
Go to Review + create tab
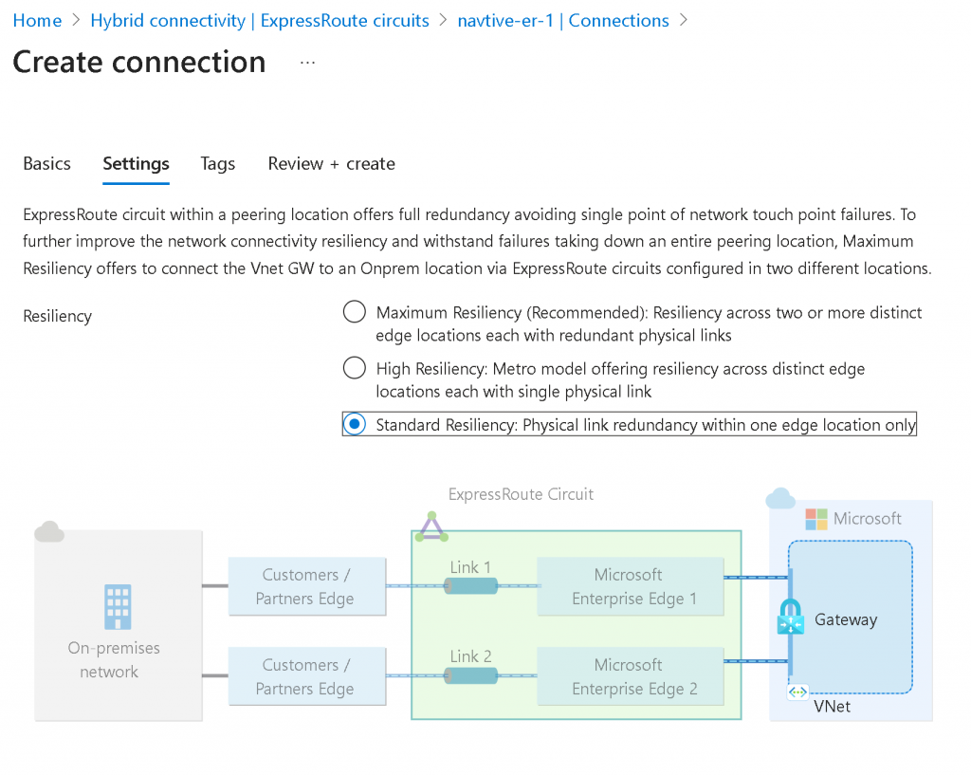[x=331, y=163]
